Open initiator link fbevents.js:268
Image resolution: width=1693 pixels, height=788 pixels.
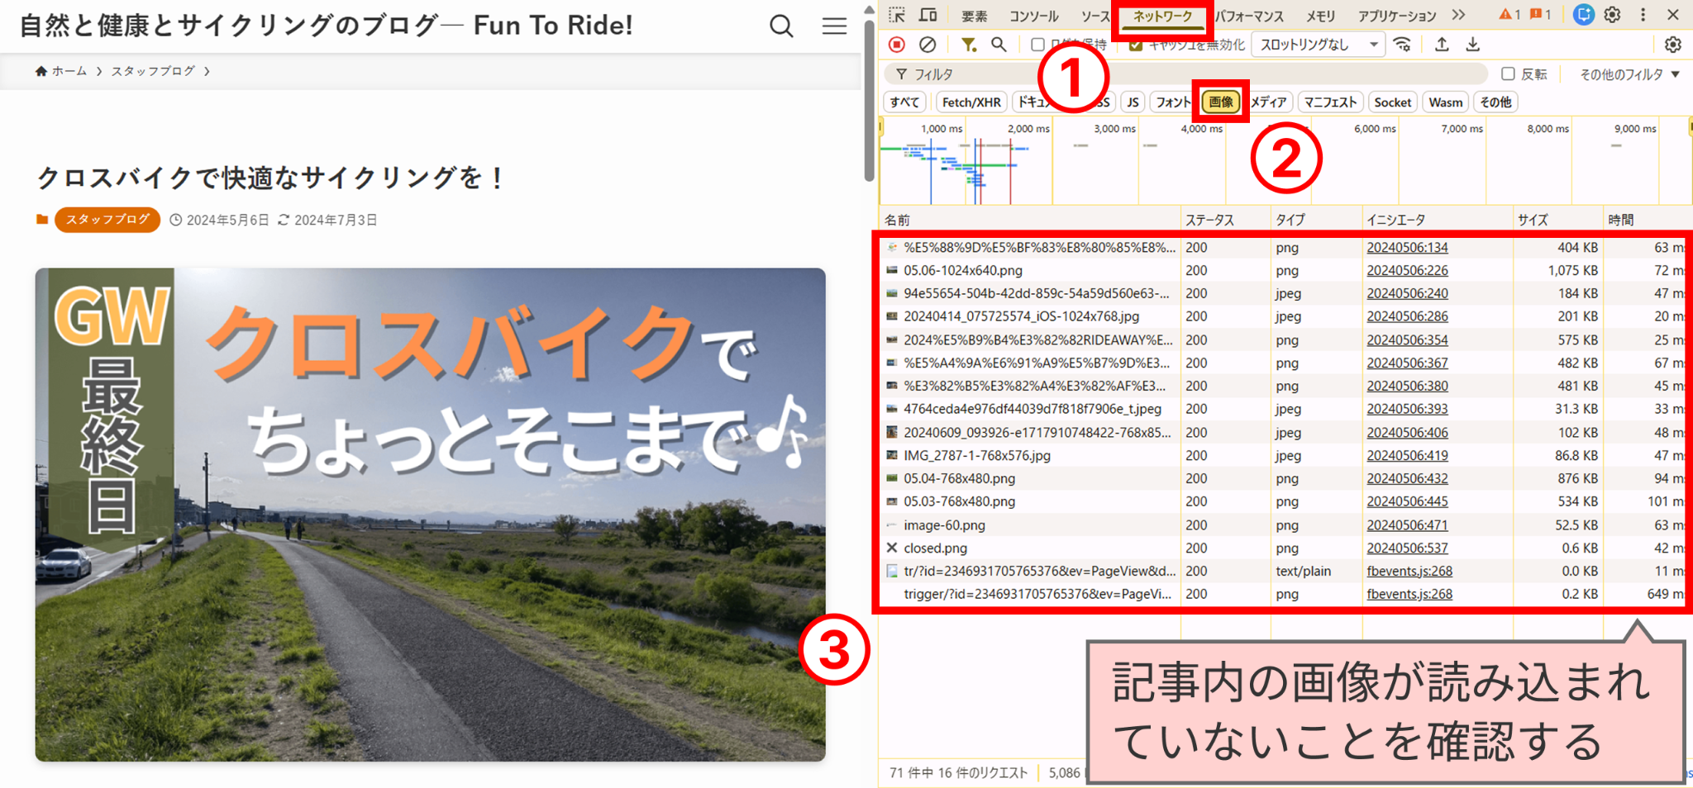1409,571
